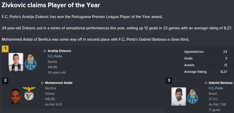Open F.C. Porto link under Zivkovic
The image size is (234, 113).
(55, 56)
